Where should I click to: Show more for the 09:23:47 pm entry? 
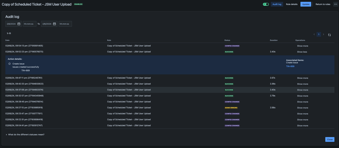pos(302,114)
